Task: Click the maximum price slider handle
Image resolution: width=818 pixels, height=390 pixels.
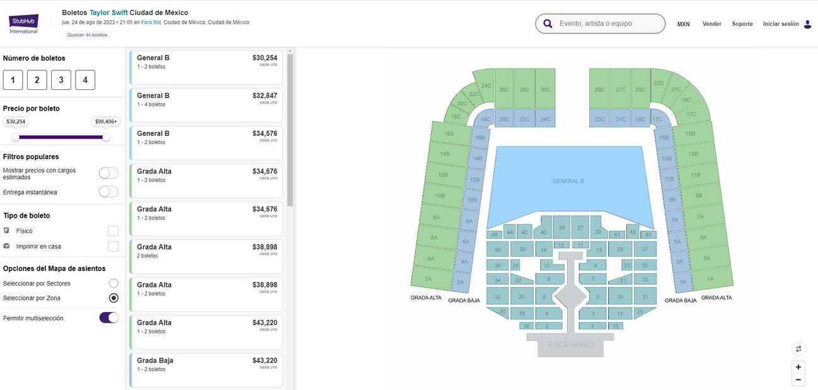Action: pyautogui.click(x=106, y=136)
